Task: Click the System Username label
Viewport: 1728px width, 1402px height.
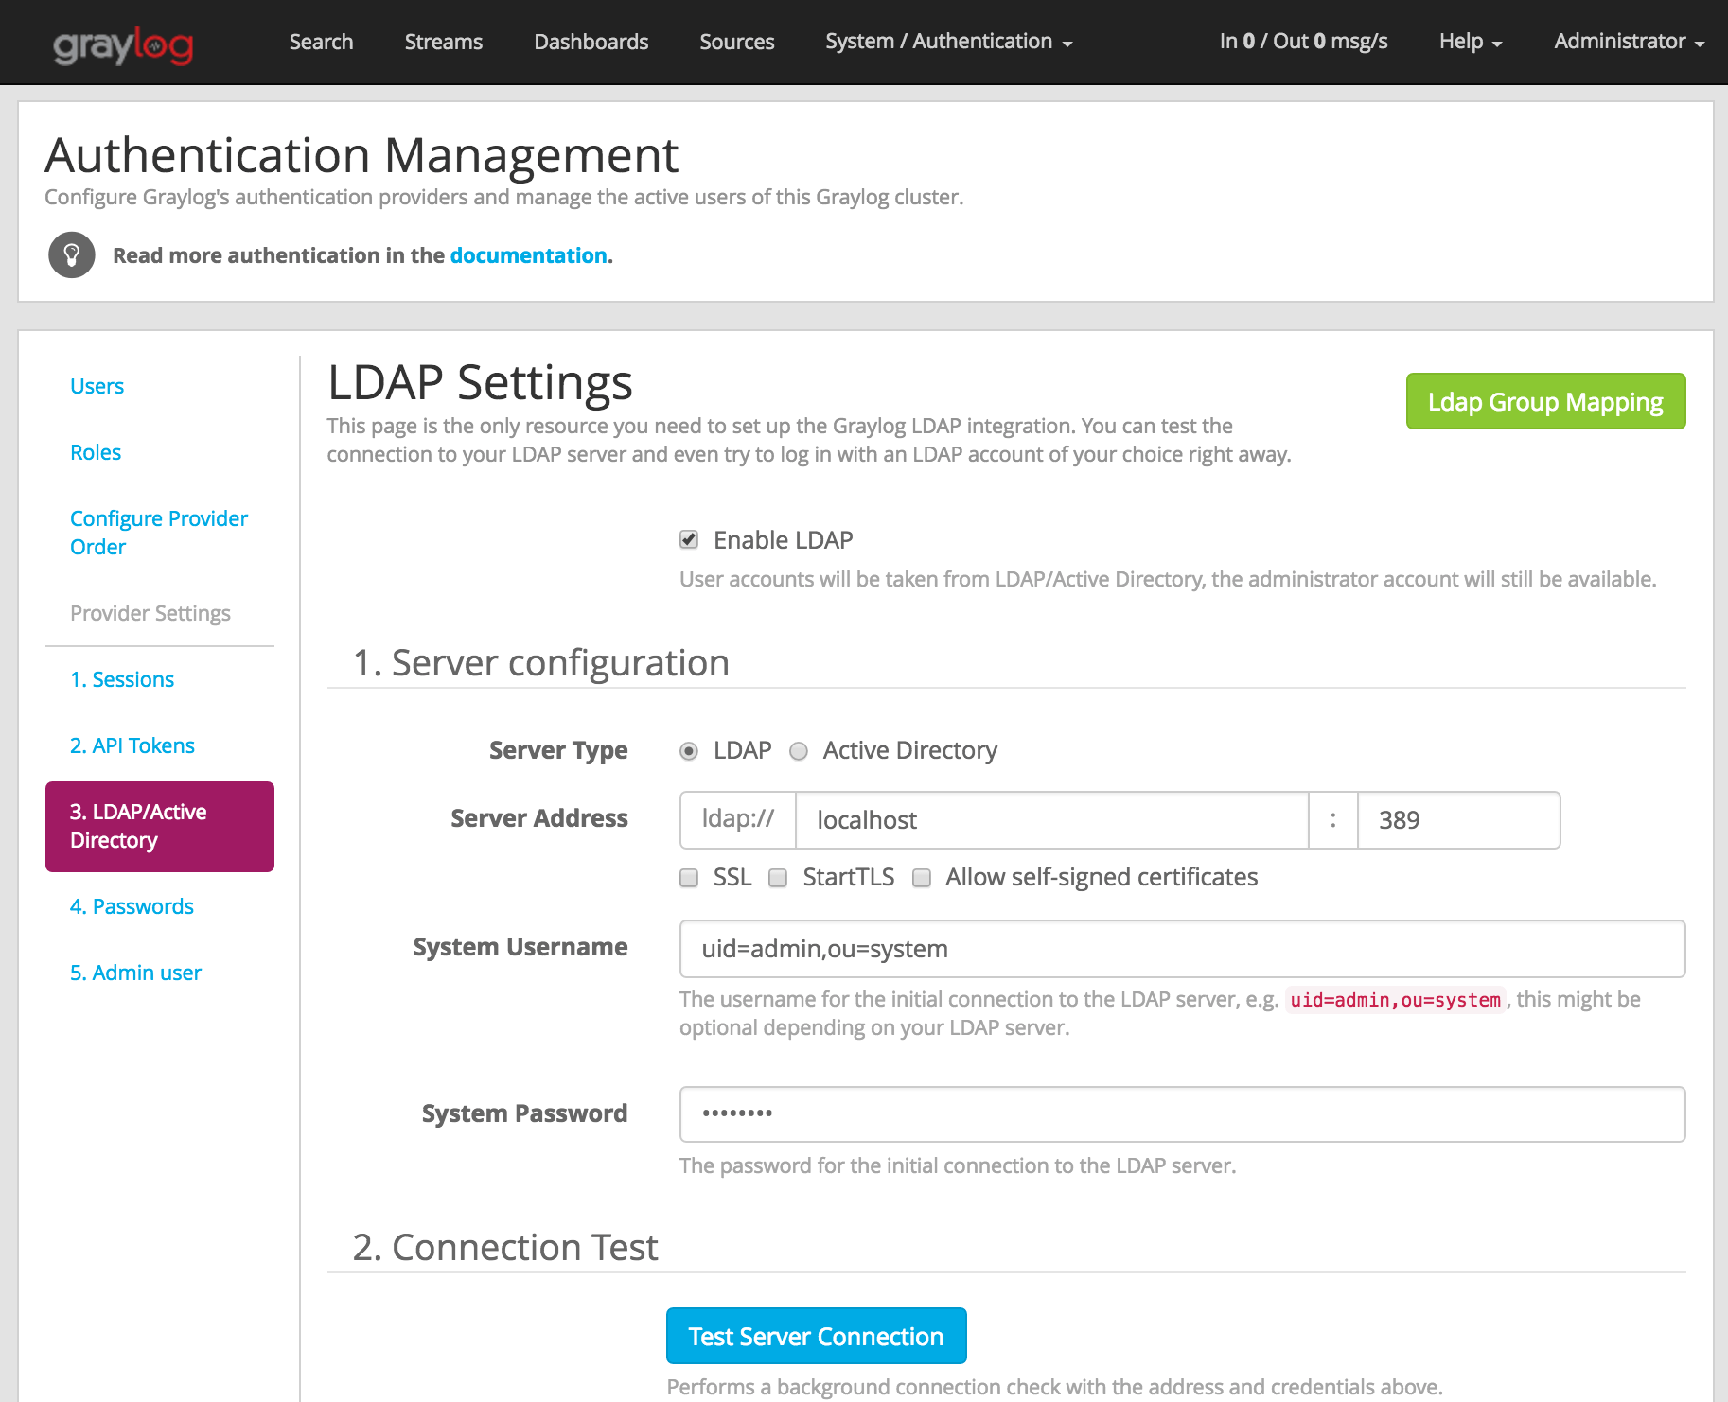Action: 520,947
